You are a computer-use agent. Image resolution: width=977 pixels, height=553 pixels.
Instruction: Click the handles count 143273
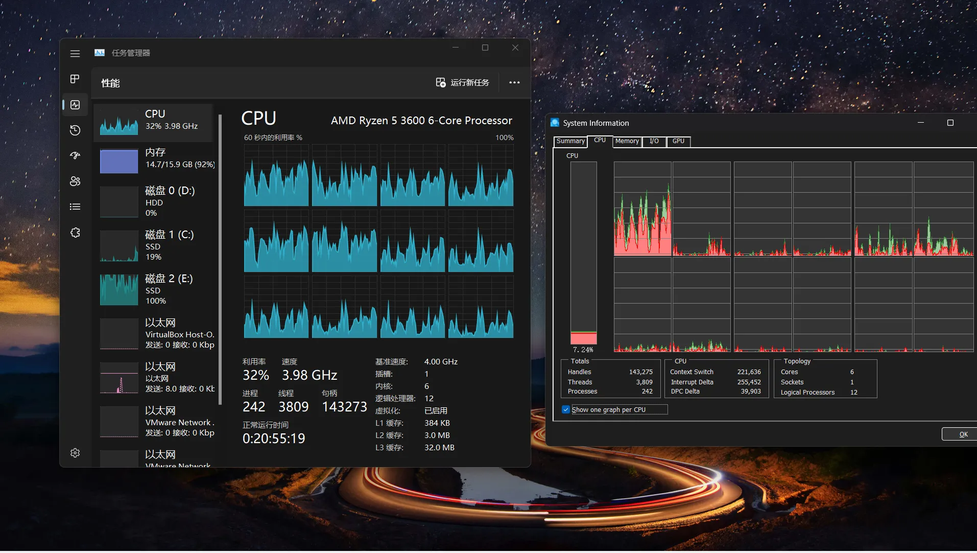[344, 407]
